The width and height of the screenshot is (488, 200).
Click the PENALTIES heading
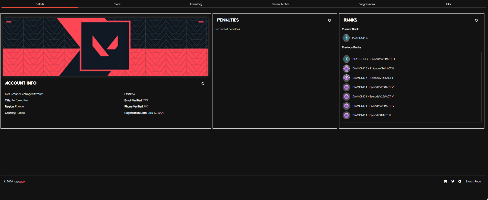click(x=228, y=20)
